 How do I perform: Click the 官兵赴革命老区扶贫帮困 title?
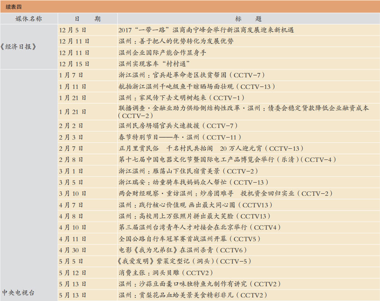tap(192, 75)
